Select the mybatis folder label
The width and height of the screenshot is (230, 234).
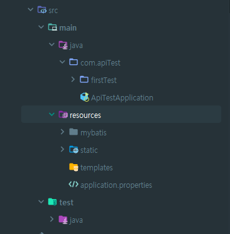(x=93, y=133)
